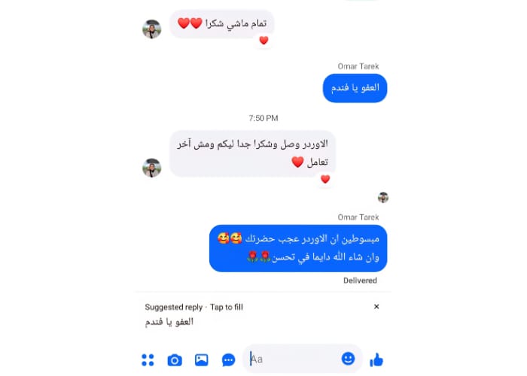Open sender's avatar beside order-arrived message
Image resolution: width=527 pixels, height=376 pixels.
152,168
